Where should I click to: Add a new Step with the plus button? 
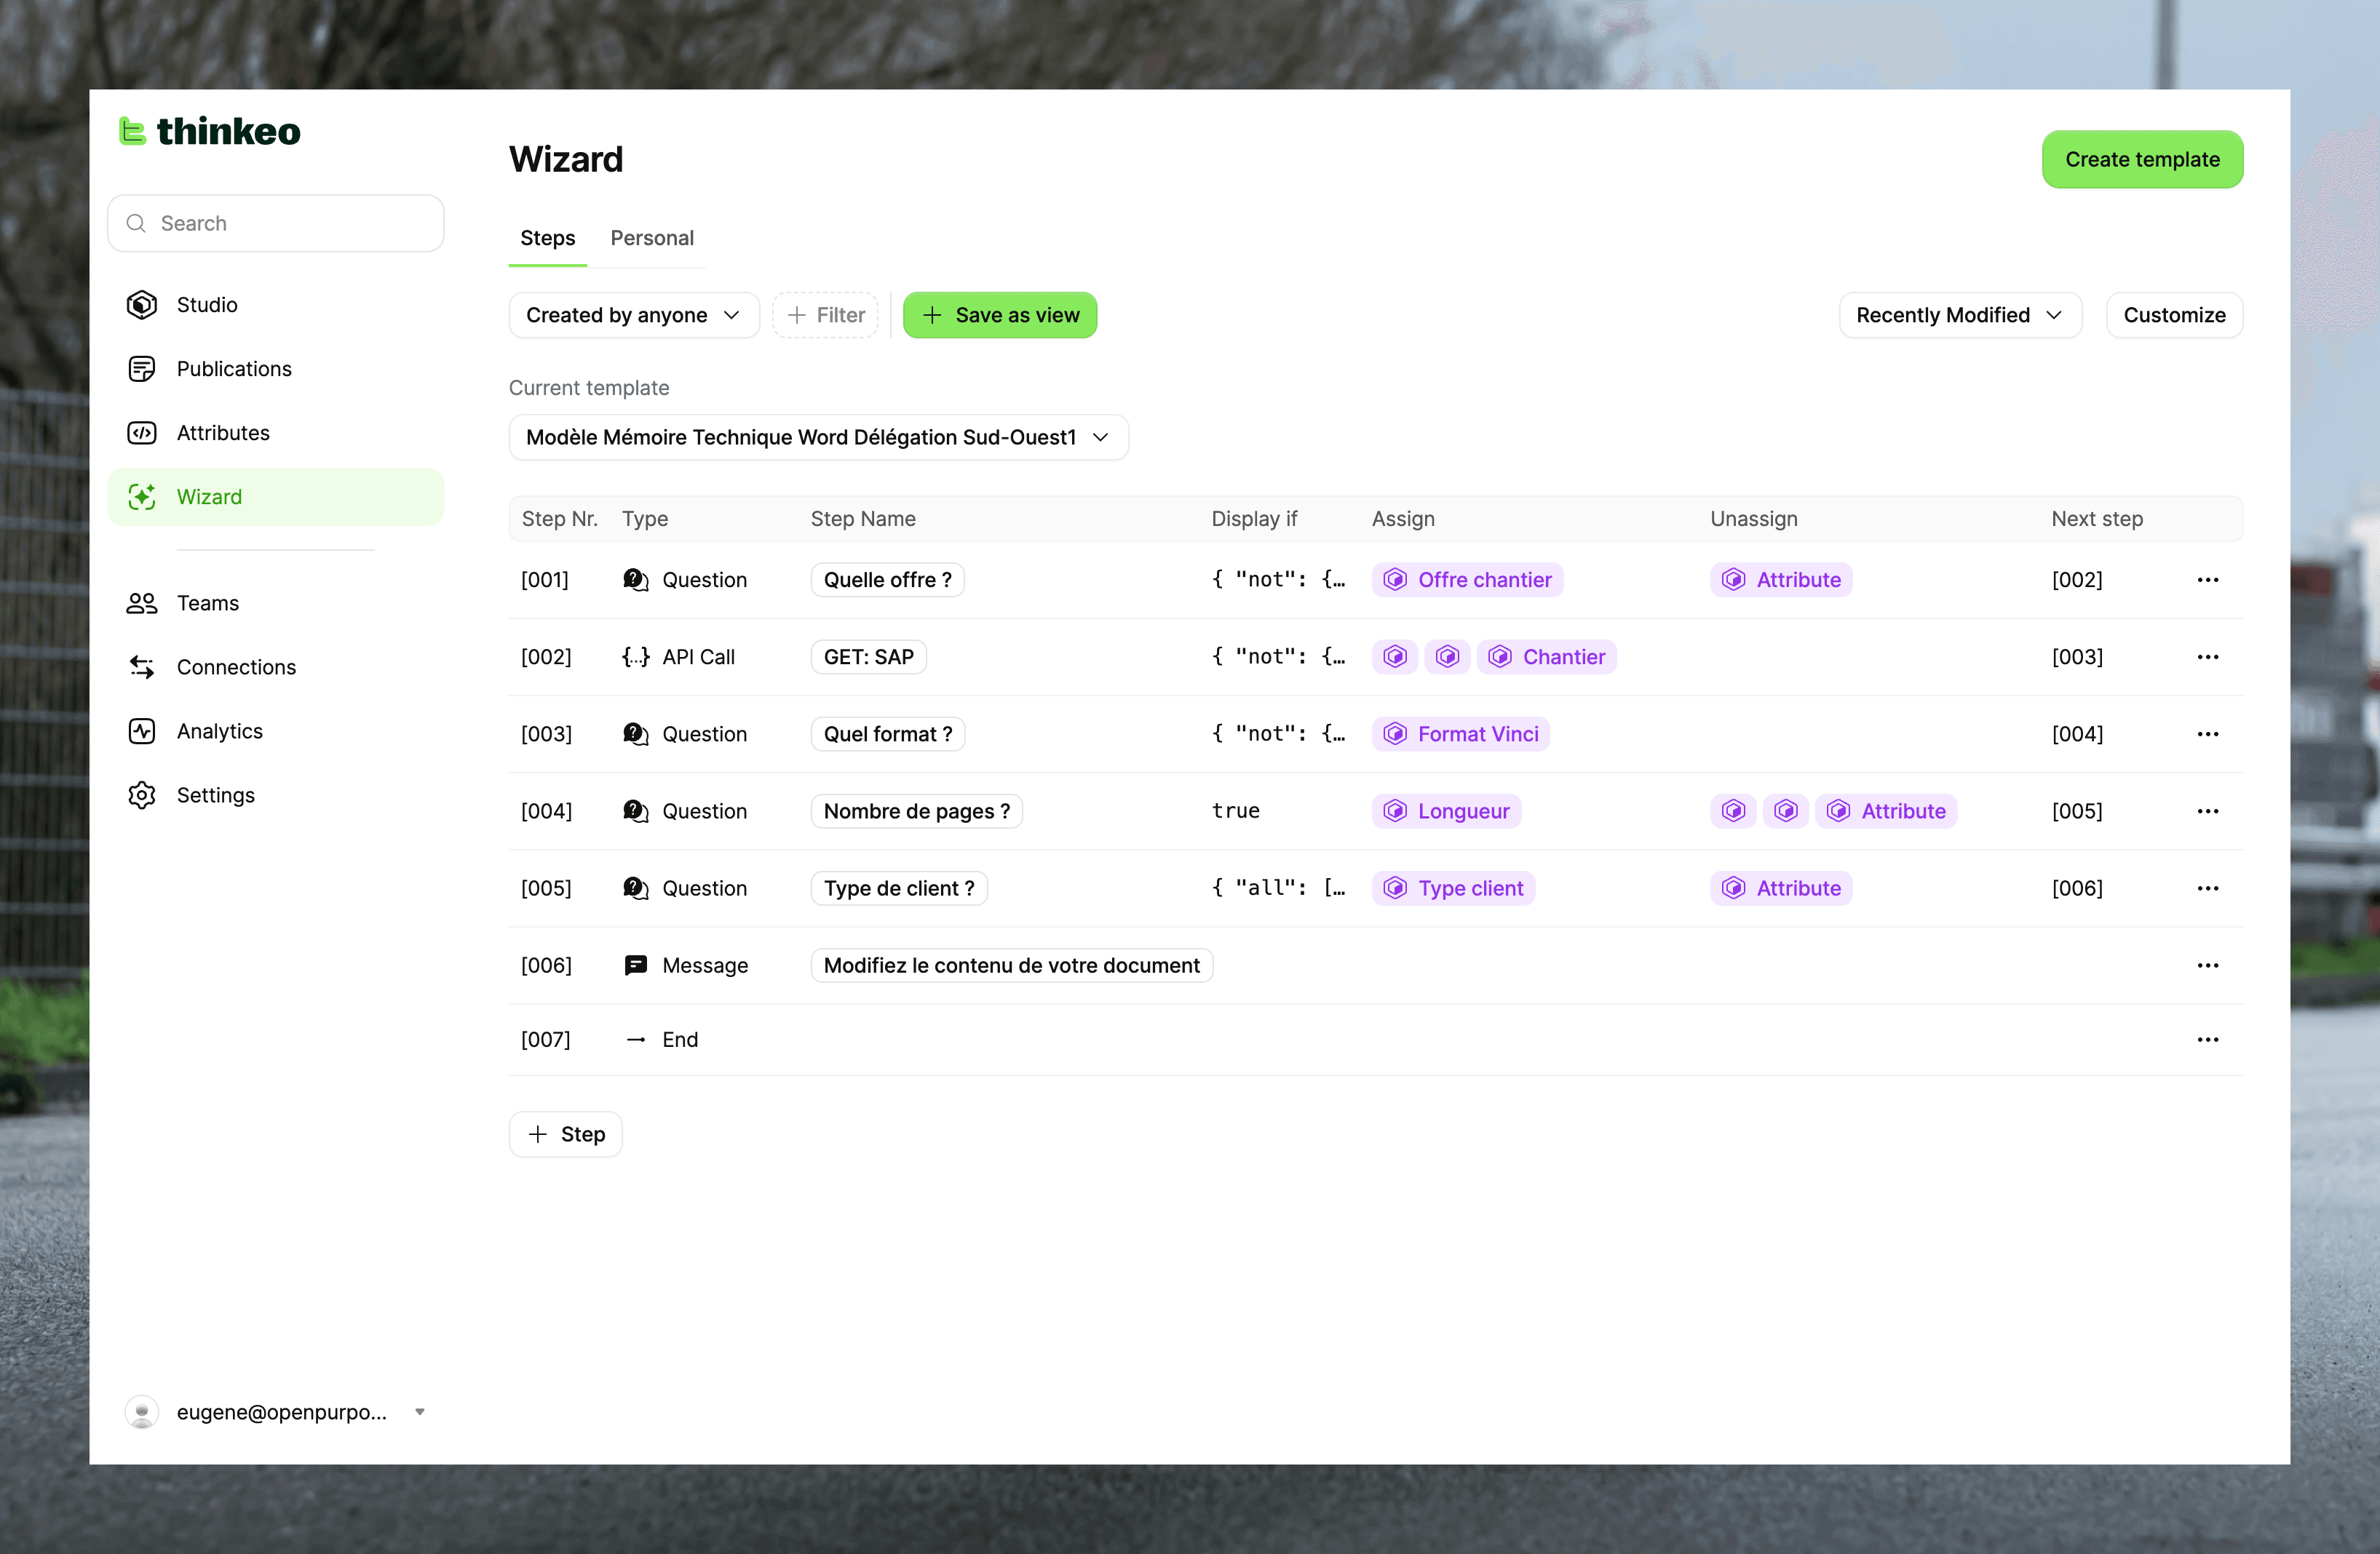[x=565, y=1133]
